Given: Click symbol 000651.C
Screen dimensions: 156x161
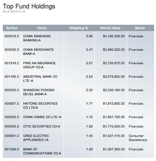Looking at the screenshot, I should pyautogui.click(x=12, y=136).
